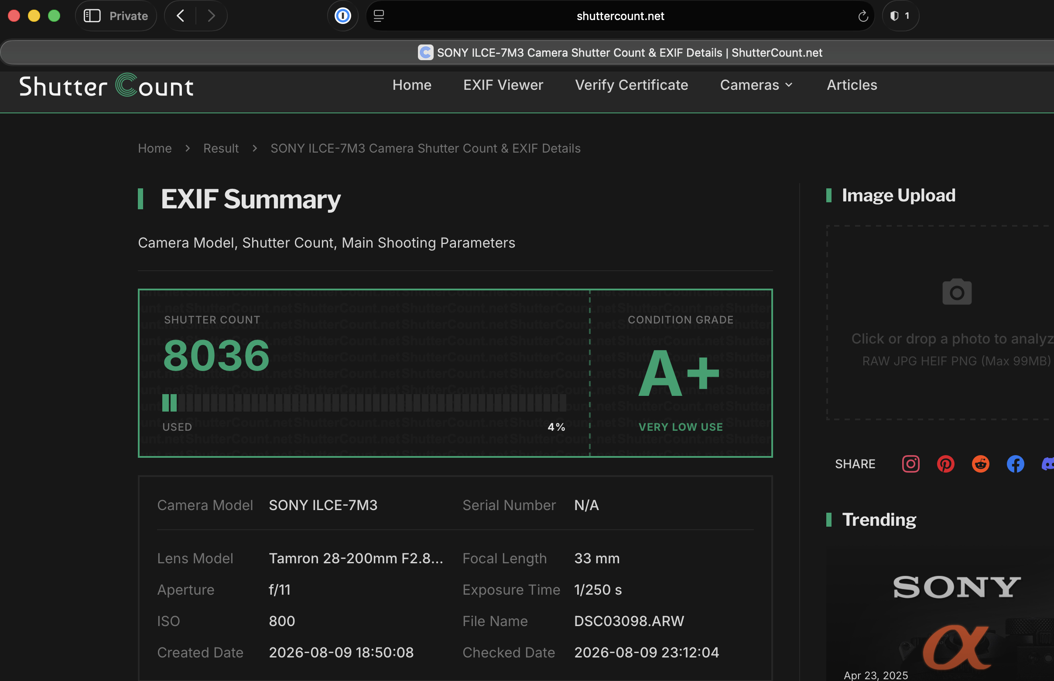Follow the Result breadcrumb link
The width and height of the screenshot is (1054, 681).
click(221, 148)
